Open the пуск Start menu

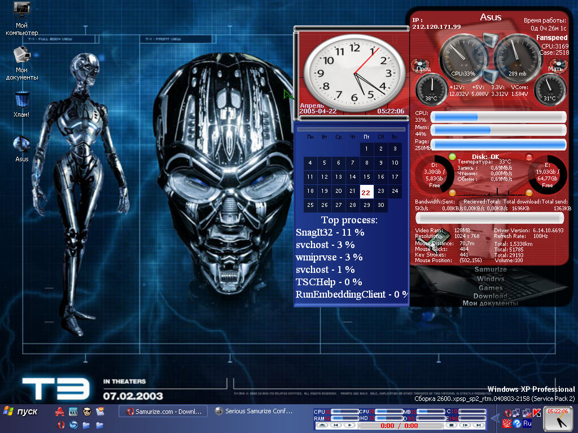point(21,412)
